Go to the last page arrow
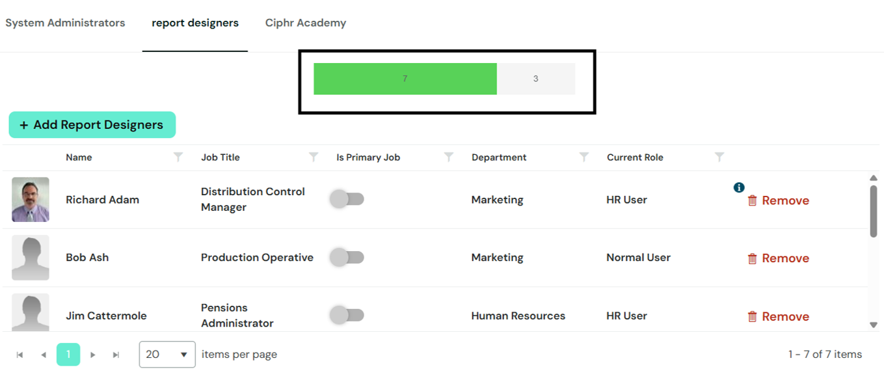Screen dimensions: 884x378 pos(116,355)
